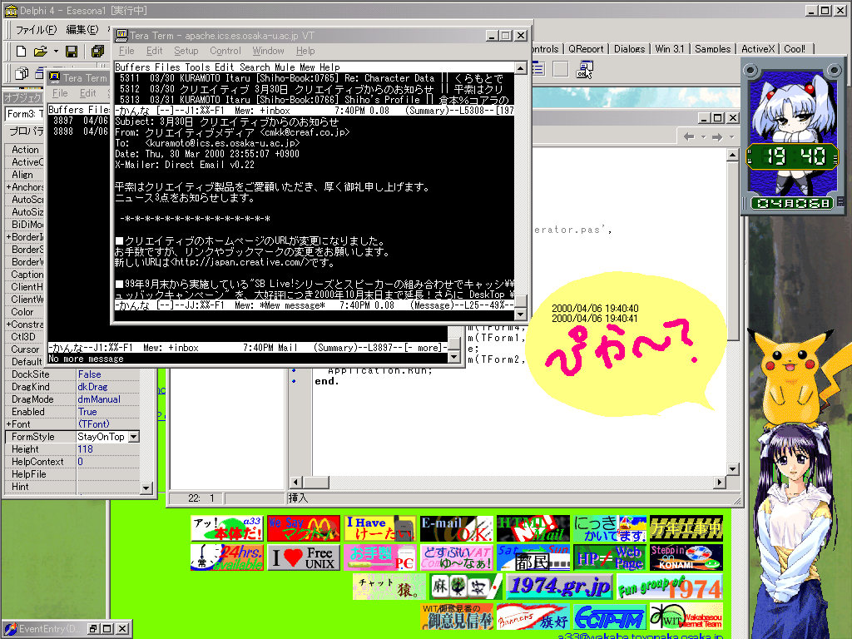
Task: Click the 'I ♥ Free UNIX' banner
Action: pyautogui.click(x=303, y=557)
